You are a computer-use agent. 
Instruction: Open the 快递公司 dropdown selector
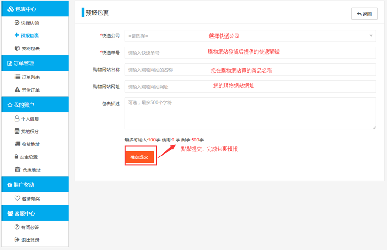[x=250, y=36]
